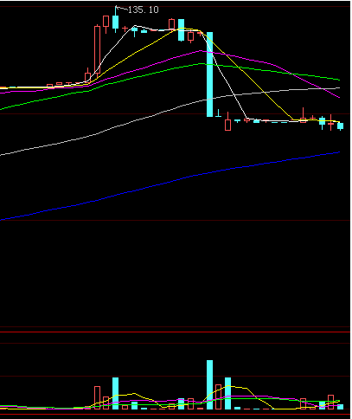
Task: Click the cyan candle under the 135.10 peak
Action: pos(115,19)
